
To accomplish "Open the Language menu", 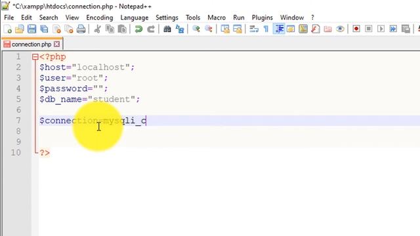I will pos(134,18).
